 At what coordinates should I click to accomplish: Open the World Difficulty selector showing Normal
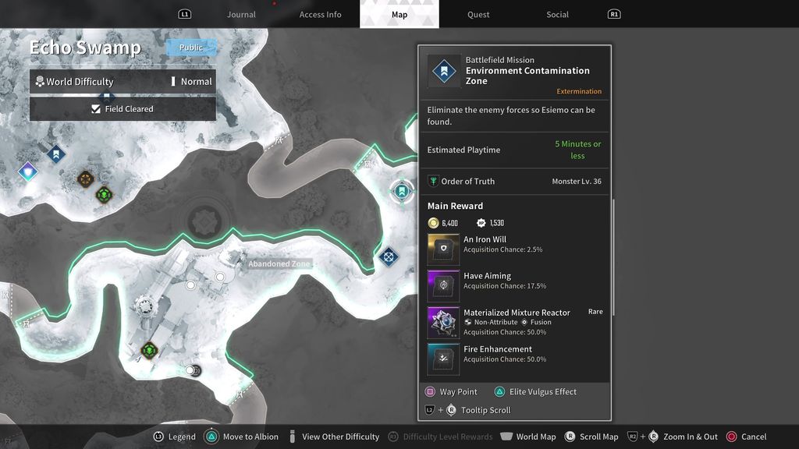coord(123,81)
